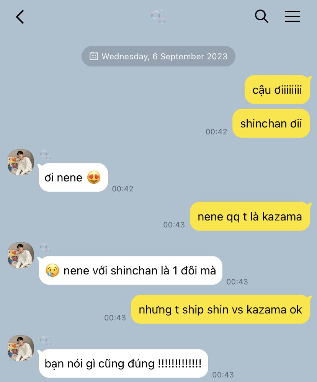
Task: Open avatar next to 'nene với shinchan' message
Action: (x=21, y=255)
